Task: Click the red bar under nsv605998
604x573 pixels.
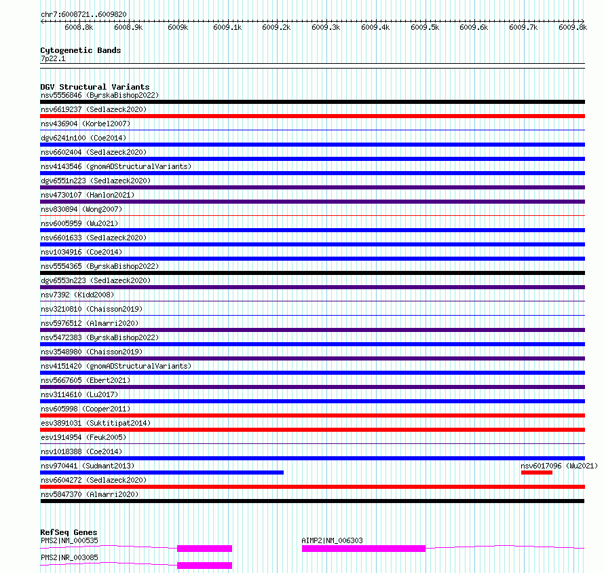Action: 312,415
